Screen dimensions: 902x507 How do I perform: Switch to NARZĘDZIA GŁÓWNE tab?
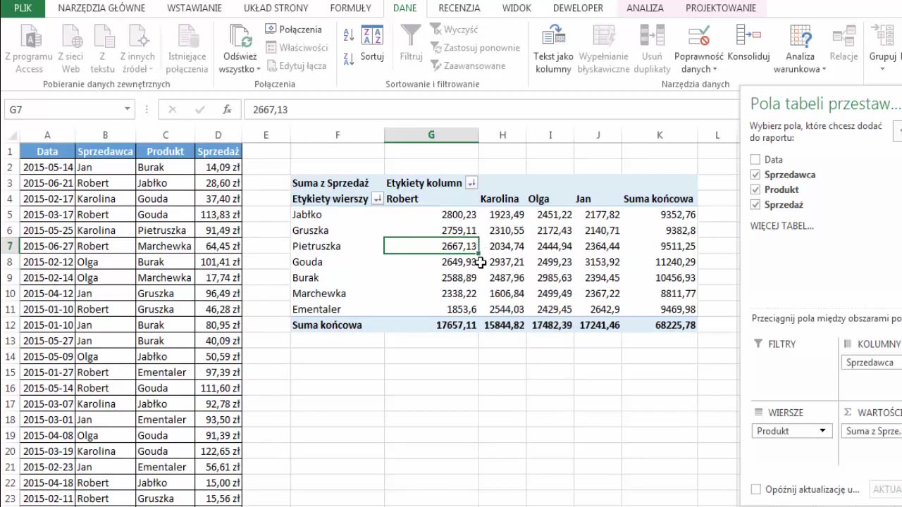101,8
